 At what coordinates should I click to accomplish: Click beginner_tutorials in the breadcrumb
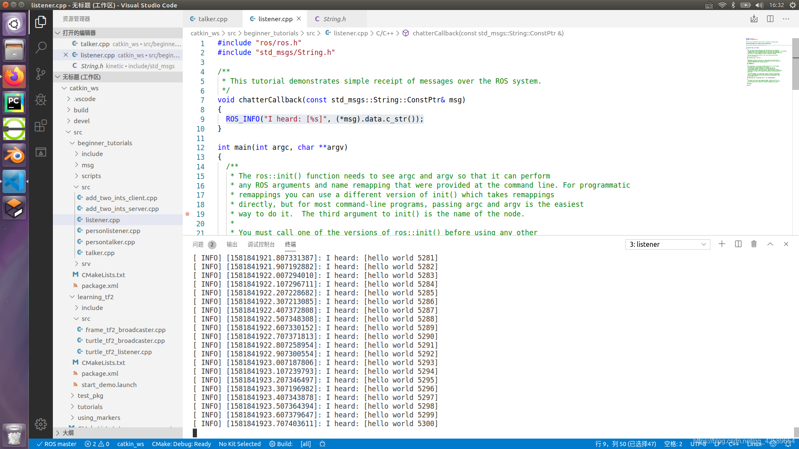pos(271,33)
